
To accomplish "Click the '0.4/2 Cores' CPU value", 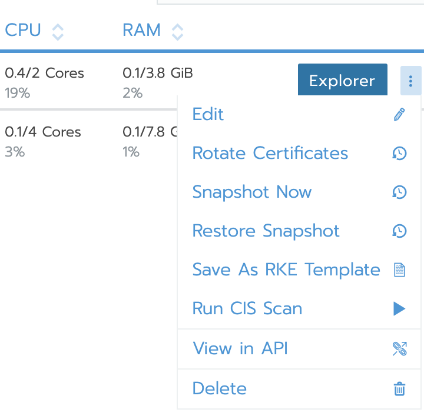I will point(44,73).
